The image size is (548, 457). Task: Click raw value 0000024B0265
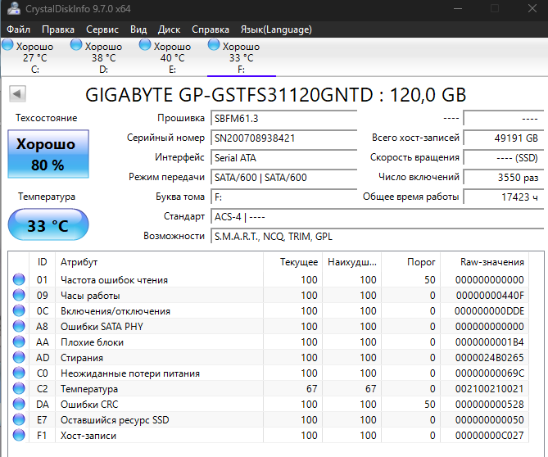tap(489, 358)
